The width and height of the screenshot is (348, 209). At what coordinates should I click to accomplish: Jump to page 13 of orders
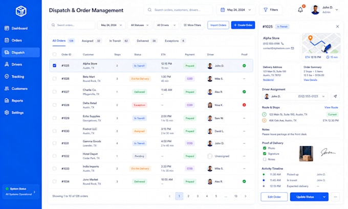(x=236, y=196)
